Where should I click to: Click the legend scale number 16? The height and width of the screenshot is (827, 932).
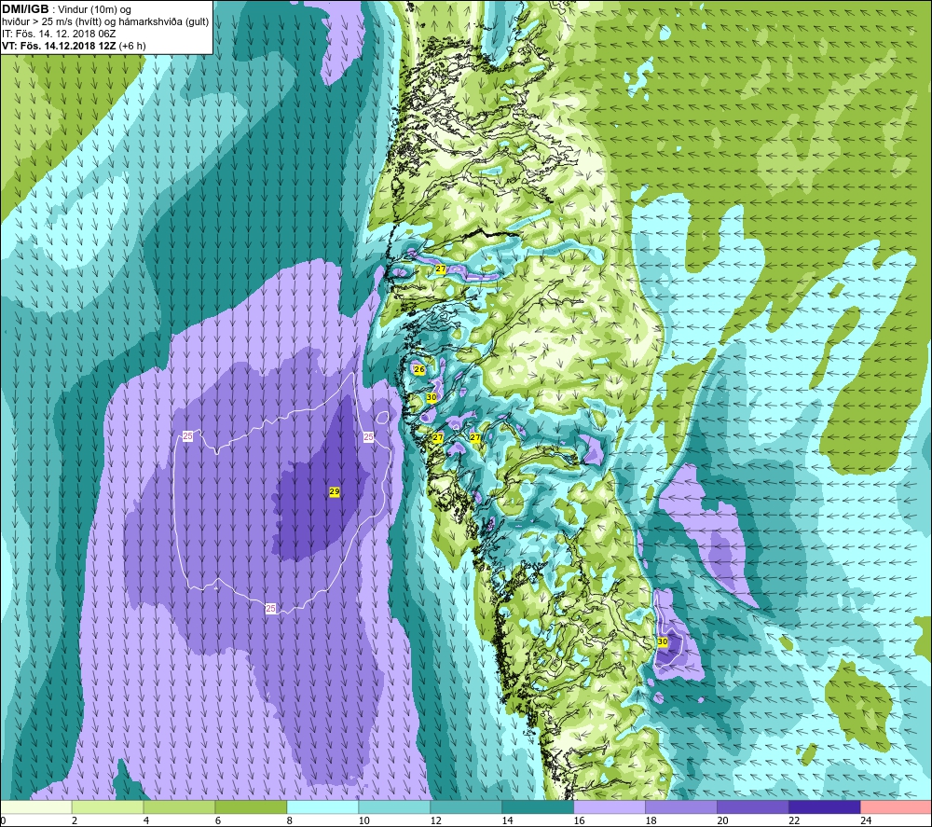coord(579,820)
